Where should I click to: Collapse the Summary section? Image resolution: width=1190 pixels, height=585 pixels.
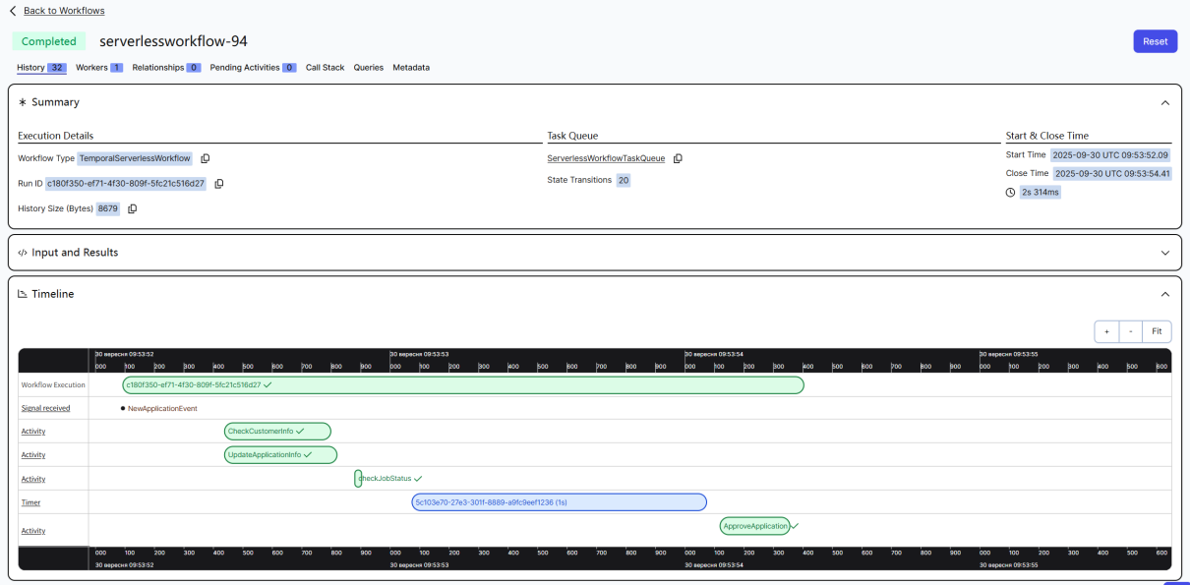1165,102
